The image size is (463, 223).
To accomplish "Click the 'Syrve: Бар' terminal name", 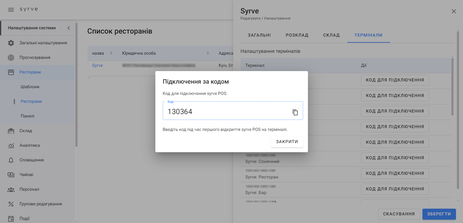I will point(256,192).
